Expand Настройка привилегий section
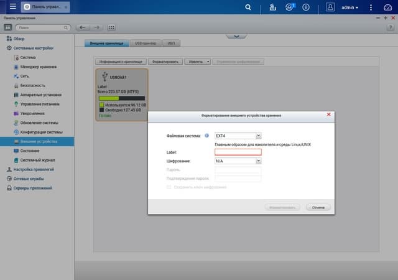 34,169
